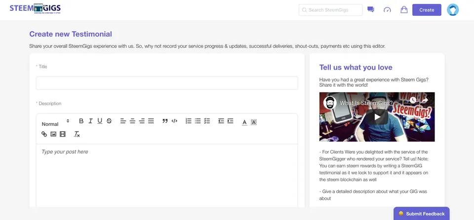The height and width of the screenshot is (220, 474).
Task: Insert a numbered list
Action: (188, 121)
